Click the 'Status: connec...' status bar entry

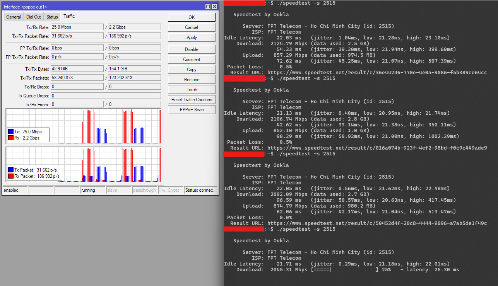pos(201,190)
